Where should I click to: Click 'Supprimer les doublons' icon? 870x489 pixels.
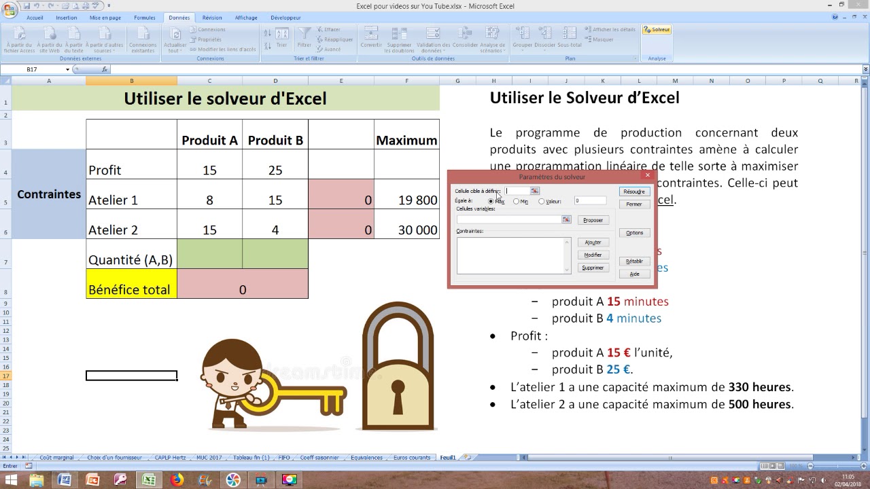coord(399,39)
